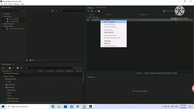
Task: Click the Add Output icon in Queue toolbar
Action: click(92, 11)
